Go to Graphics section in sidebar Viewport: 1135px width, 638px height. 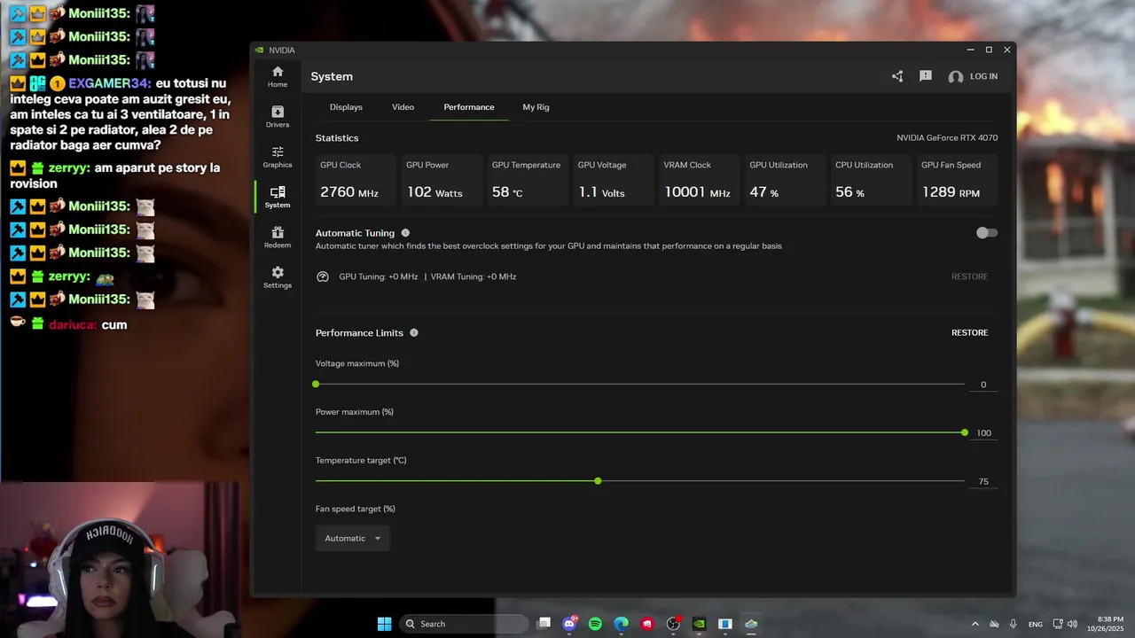click(278, 157)
